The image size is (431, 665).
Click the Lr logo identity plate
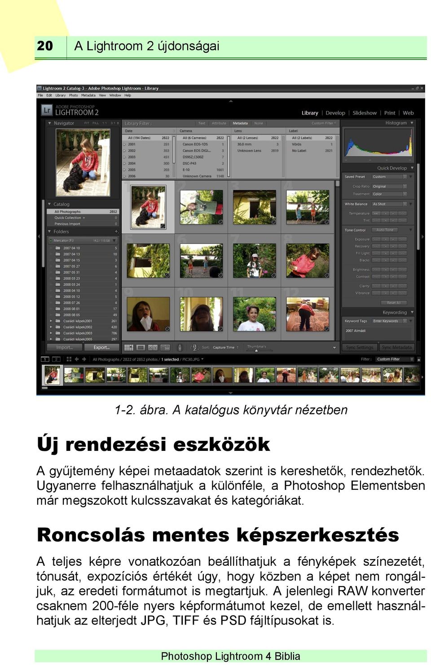coord(47,110)
